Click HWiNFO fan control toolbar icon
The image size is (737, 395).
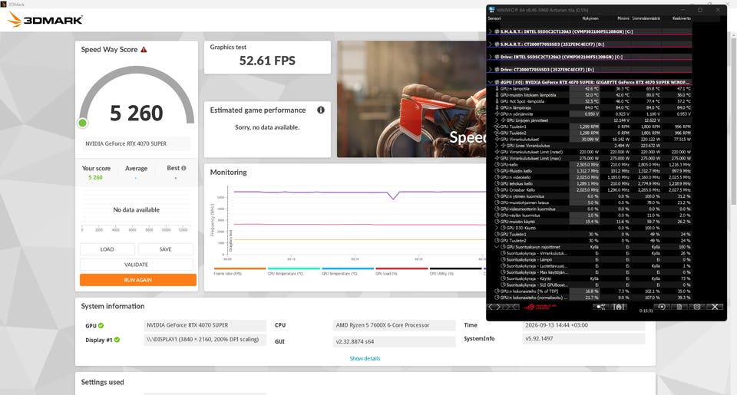pyautogui.click(x=619, y=307)
